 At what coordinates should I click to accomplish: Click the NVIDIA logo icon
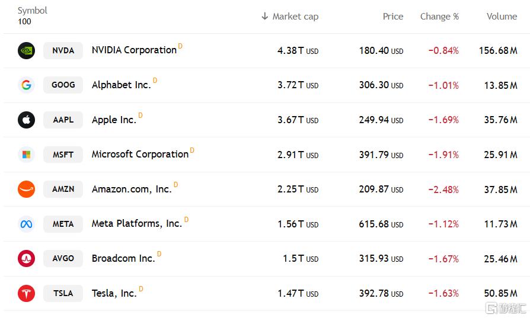point(26,50)
